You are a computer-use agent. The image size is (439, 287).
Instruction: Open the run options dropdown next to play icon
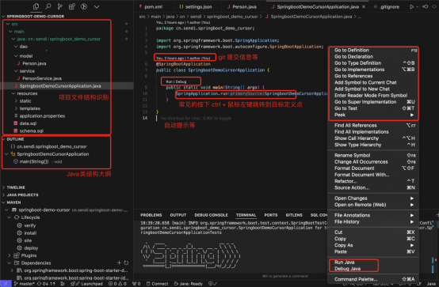pyautogui.click(x=417, y=6)
